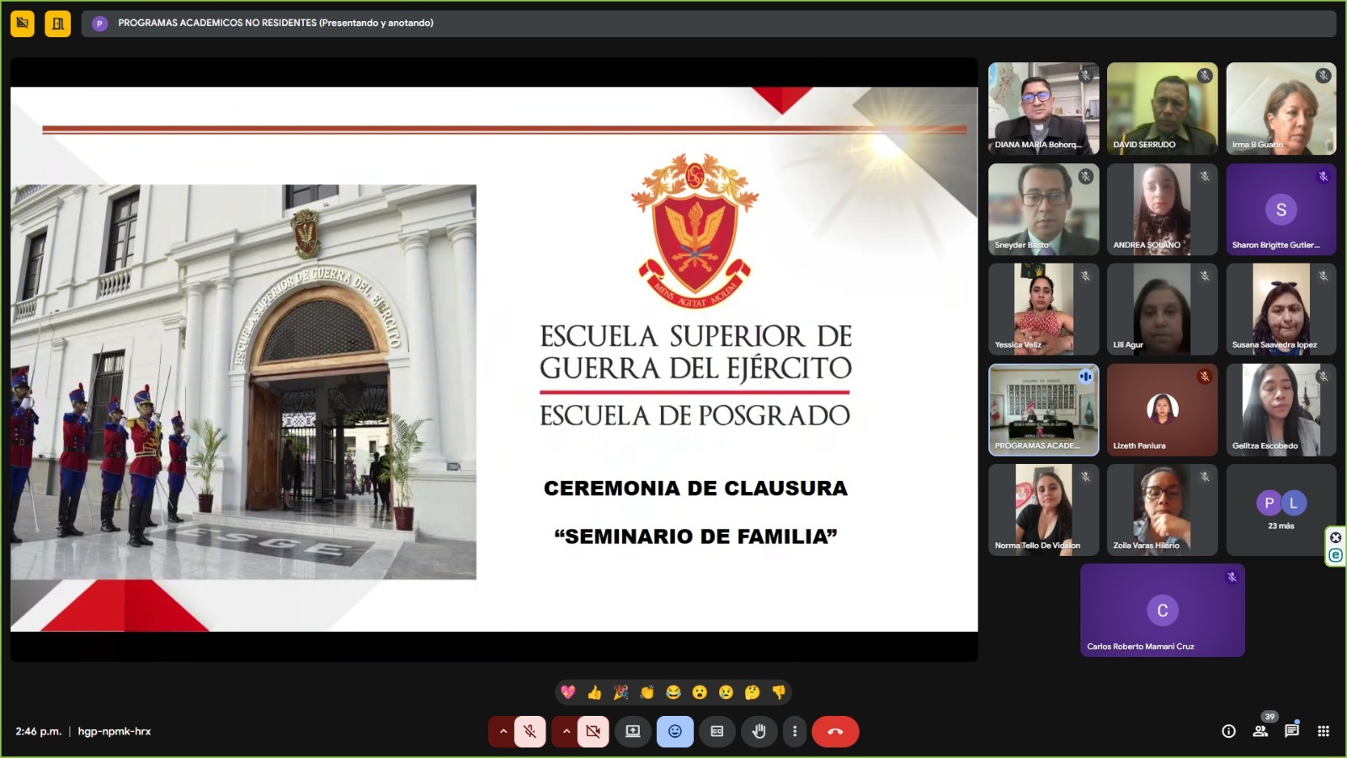Unmute the microphone
The height and width of the screenshot is (758, 1347).
530,731
